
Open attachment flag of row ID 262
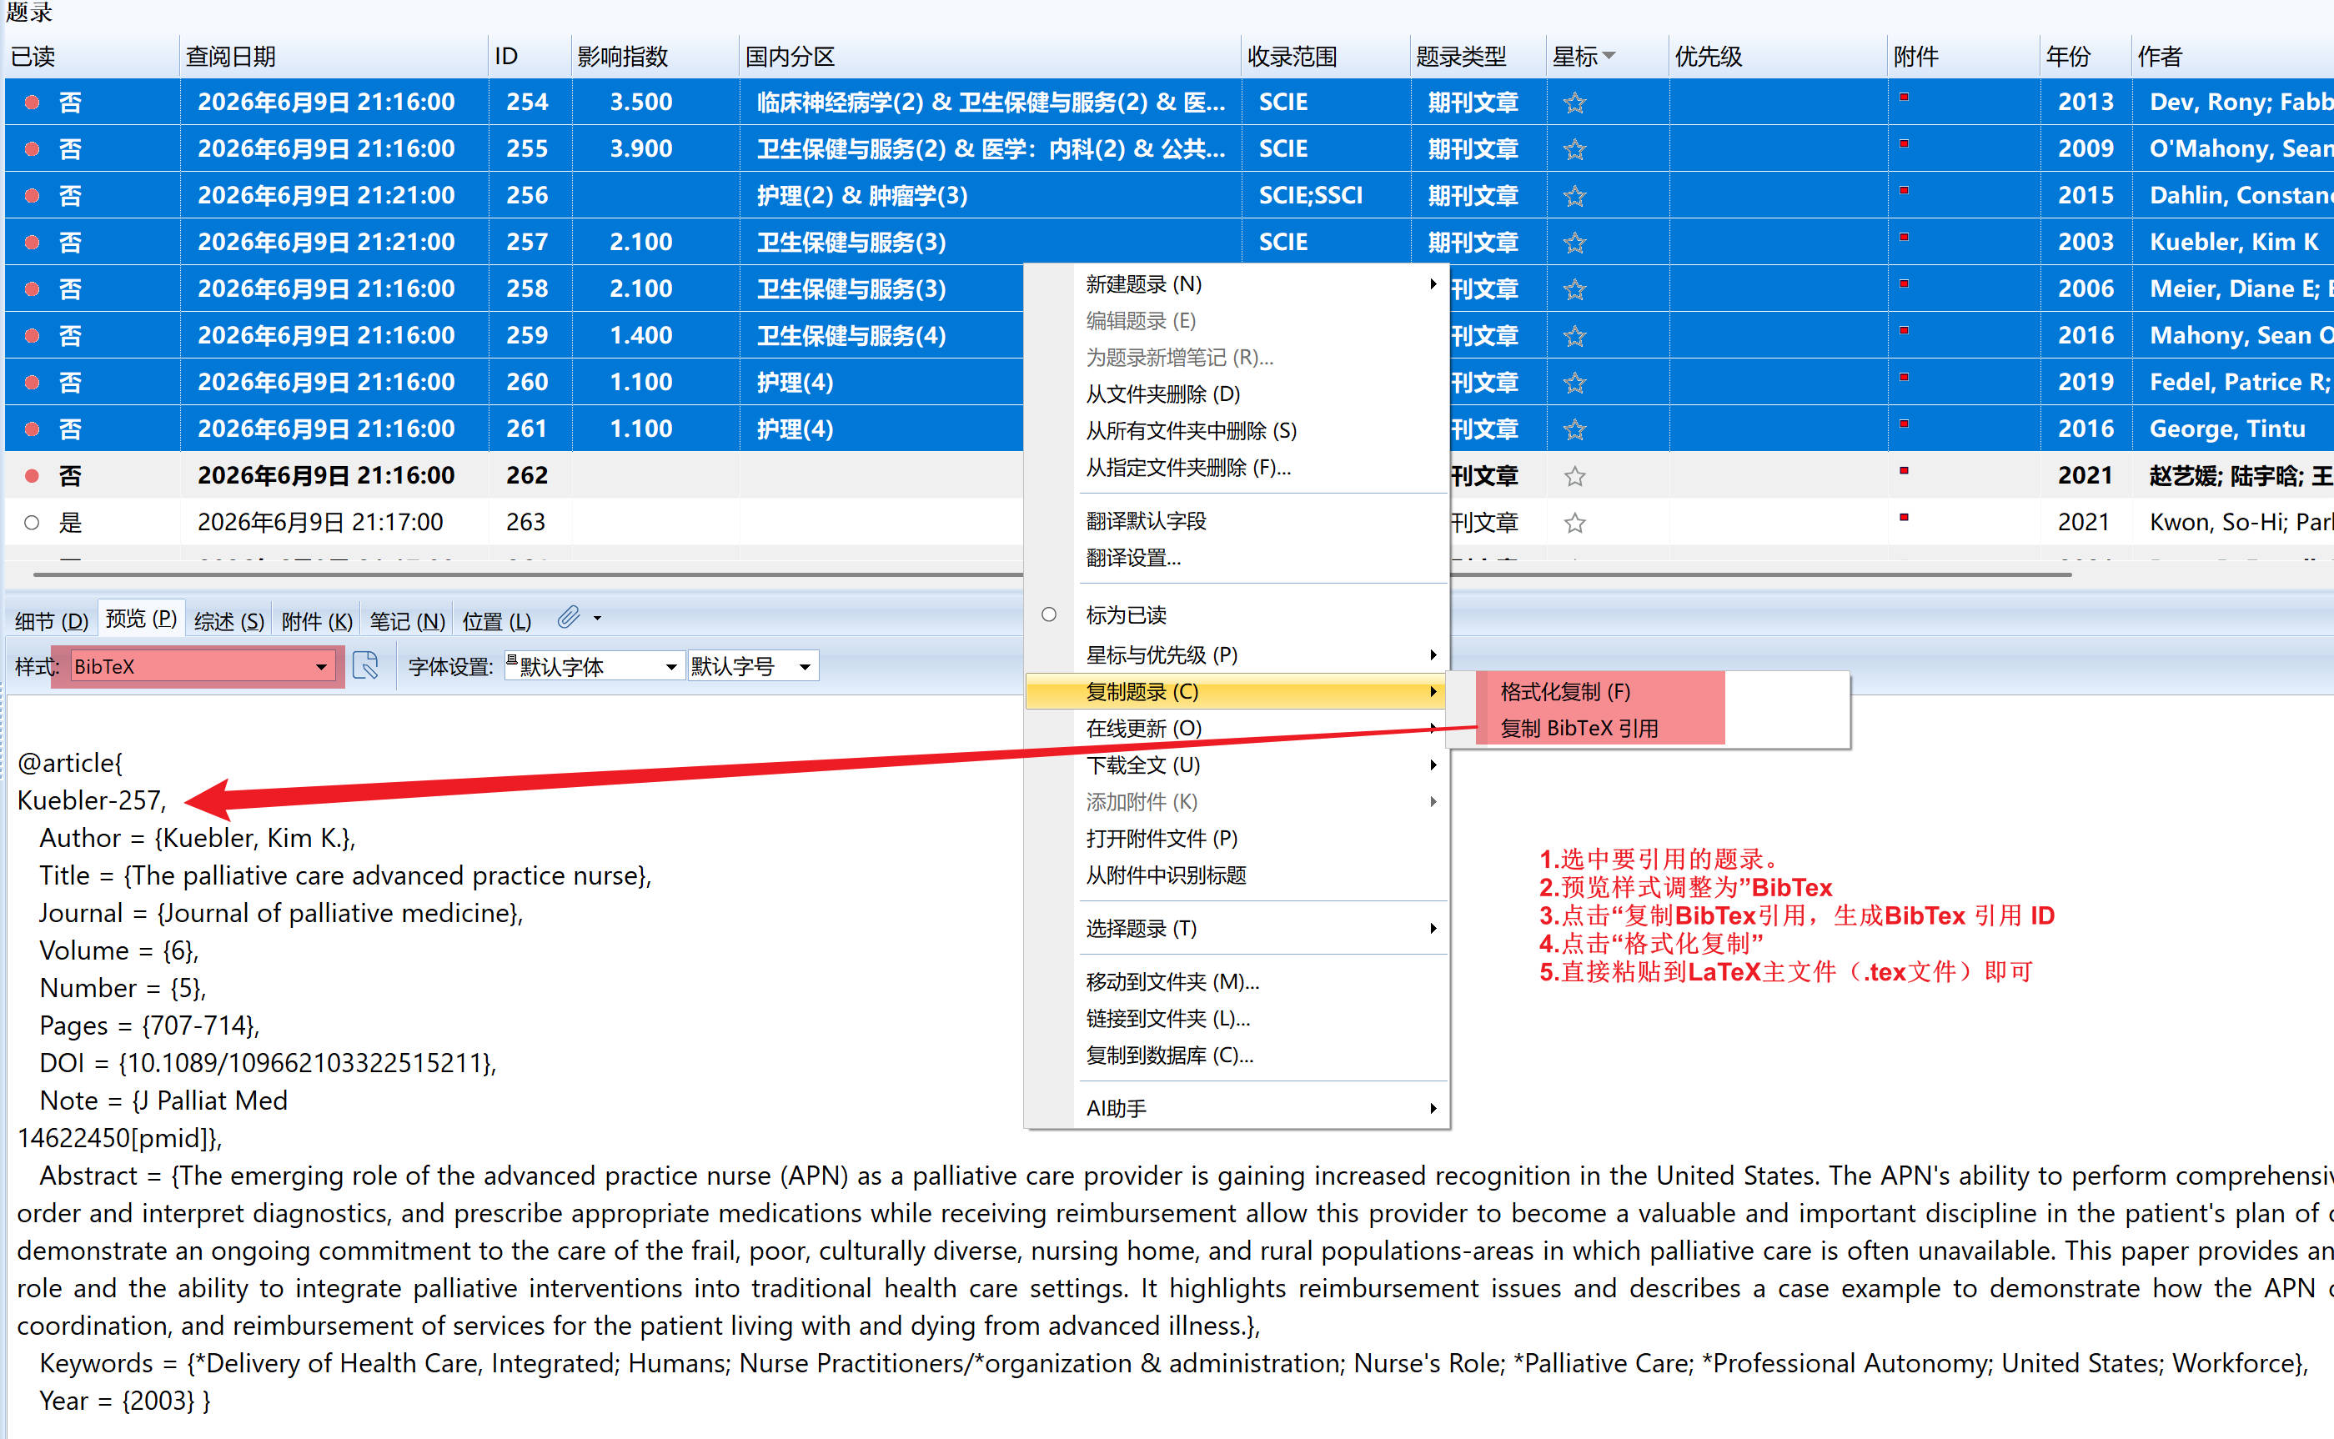pyautogui.click(x=1904, y=470)
